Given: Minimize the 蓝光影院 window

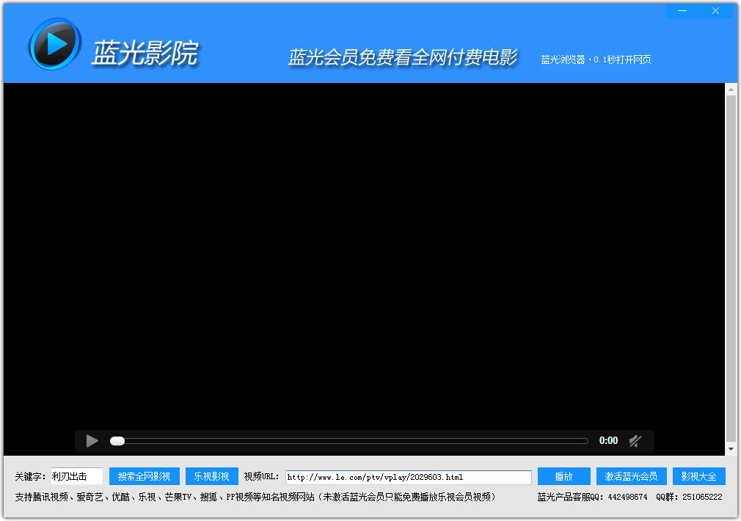Looking at the screenshot, I should tap(683, 11).
